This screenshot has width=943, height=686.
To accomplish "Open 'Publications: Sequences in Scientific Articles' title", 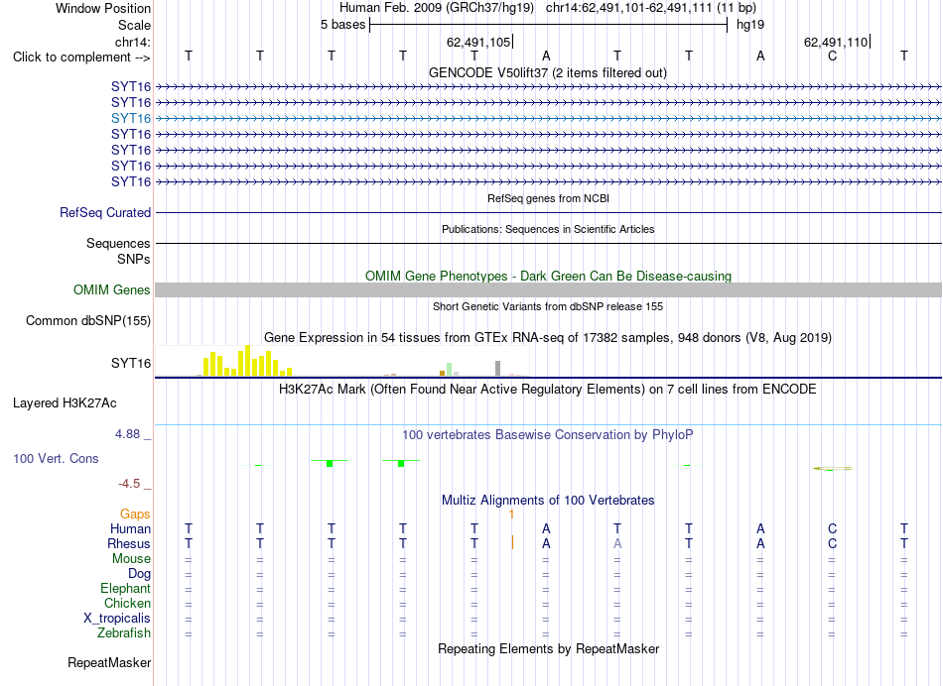I will coord(548,229).
